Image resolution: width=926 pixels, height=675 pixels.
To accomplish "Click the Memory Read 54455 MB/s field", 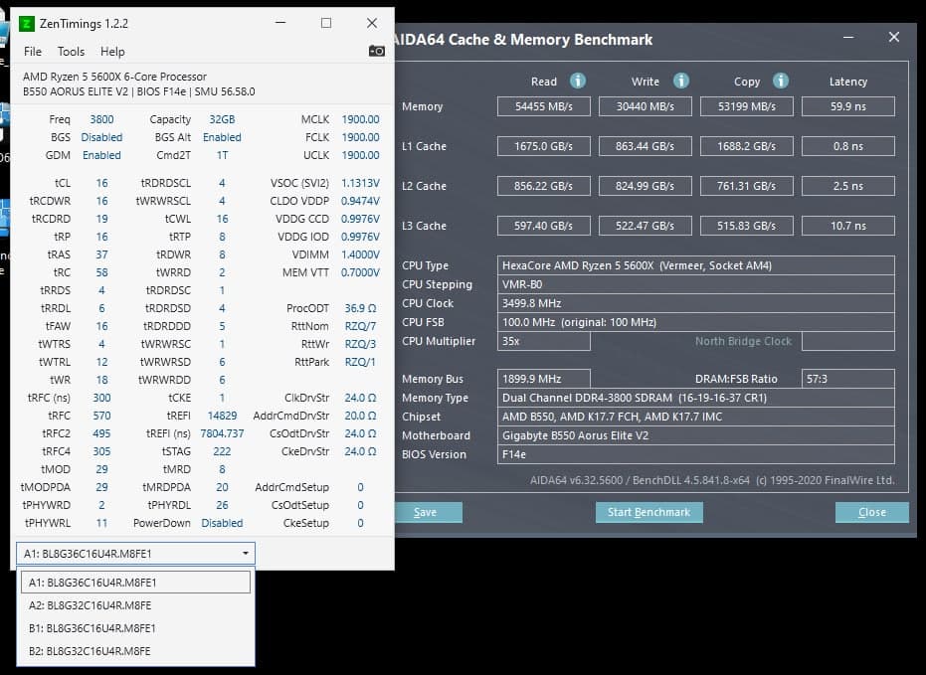I will coord(544,106).
